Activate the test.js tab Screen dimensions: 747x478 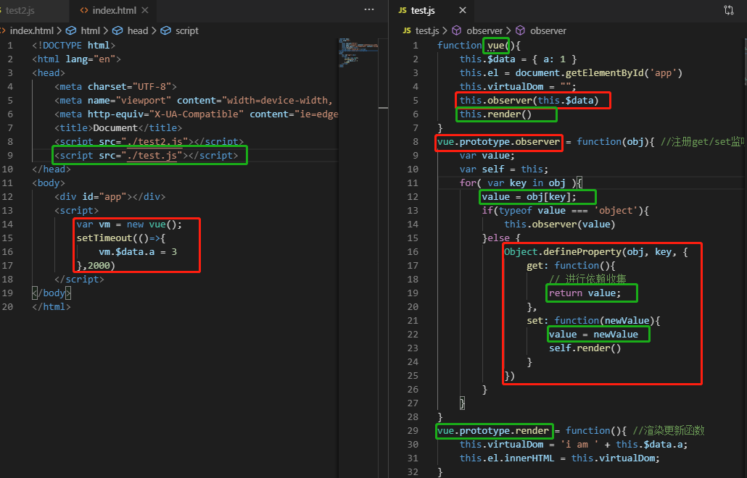(422, 10)
